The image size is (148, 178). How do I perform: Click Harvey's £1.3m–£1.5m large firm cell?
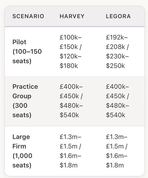(x=70, y=151)
